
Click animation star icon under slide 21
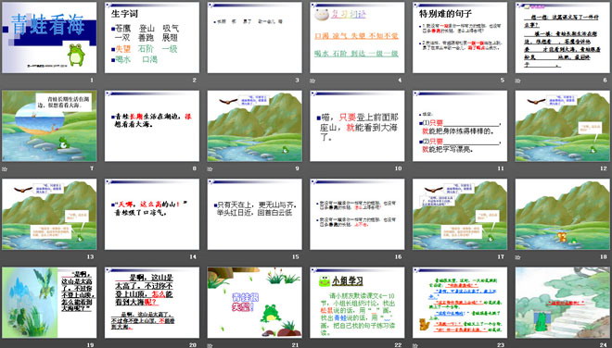tap(210, 345)
